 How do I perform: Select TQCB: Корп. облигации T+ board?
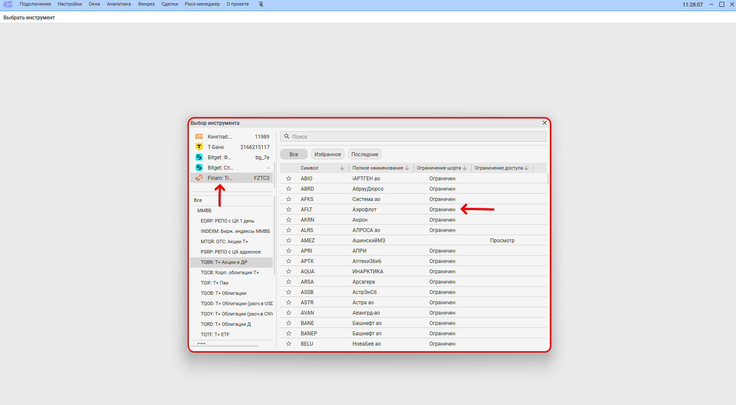[230, 272]
